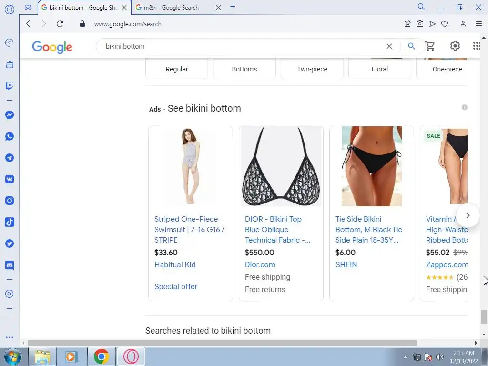
Task: Open Striped One-Piece Swimsuit product link
Action: click(x=189, y=230)
